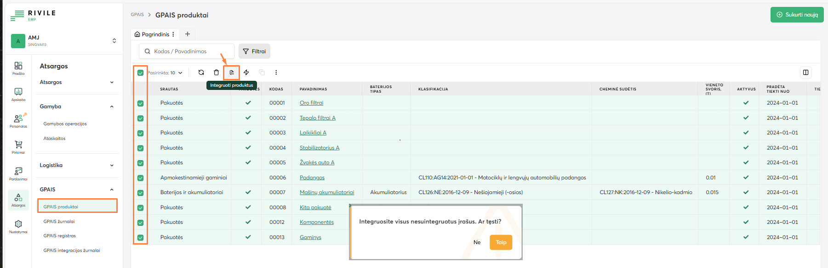
Task: Expand the Logistika section
Action: (77, 165)
